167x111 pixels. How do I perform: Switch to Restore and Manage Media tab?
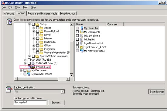(42, 14)
